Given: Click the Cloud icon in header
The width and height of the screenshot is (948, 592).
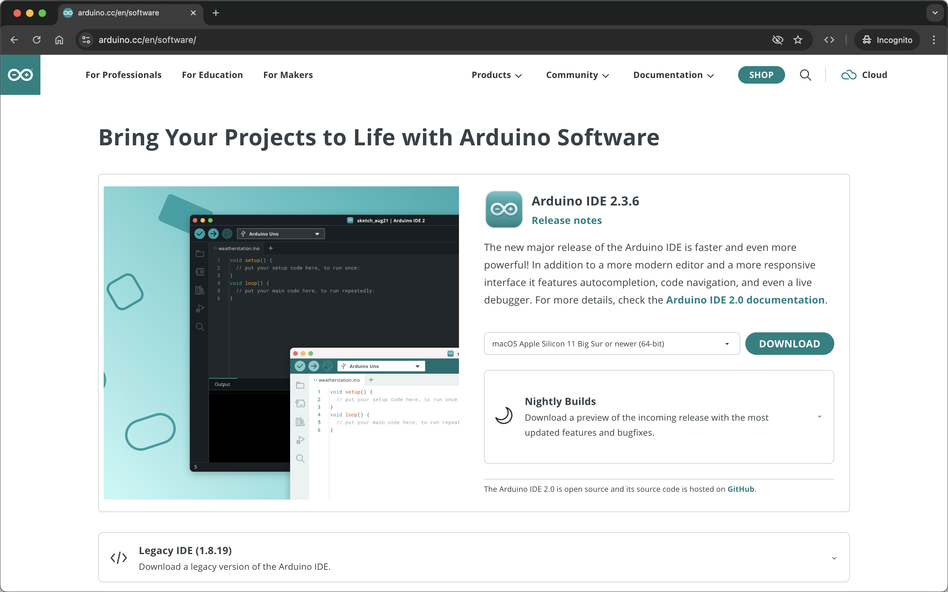Looking at the screenshot, I should [849, 75].
